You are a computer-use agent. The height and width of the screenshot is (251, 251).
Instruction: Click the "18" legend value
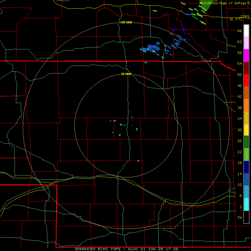click(240, 163)
